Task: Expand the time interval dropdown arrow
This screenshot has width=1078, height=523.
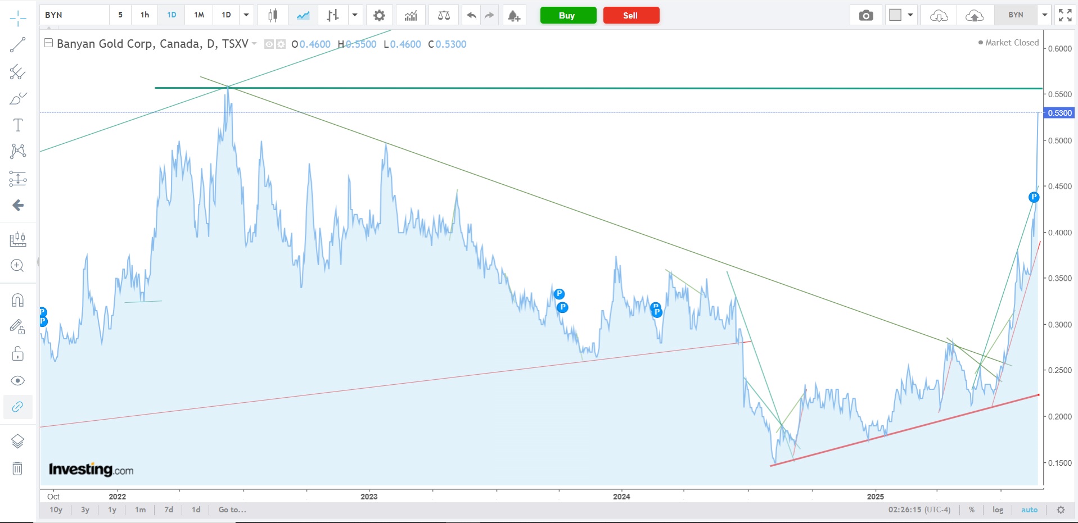Action: point(246,15)
